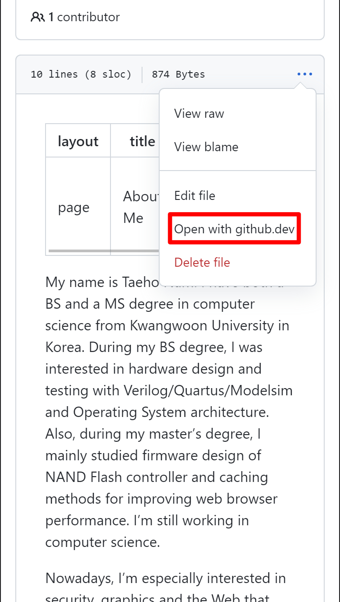Select the "title" table header
Viewport: 340px width, 602px height.
(142, 141)
